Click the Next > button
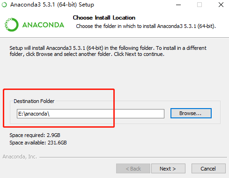The image size is (229, 178). [x=168, y=168]
